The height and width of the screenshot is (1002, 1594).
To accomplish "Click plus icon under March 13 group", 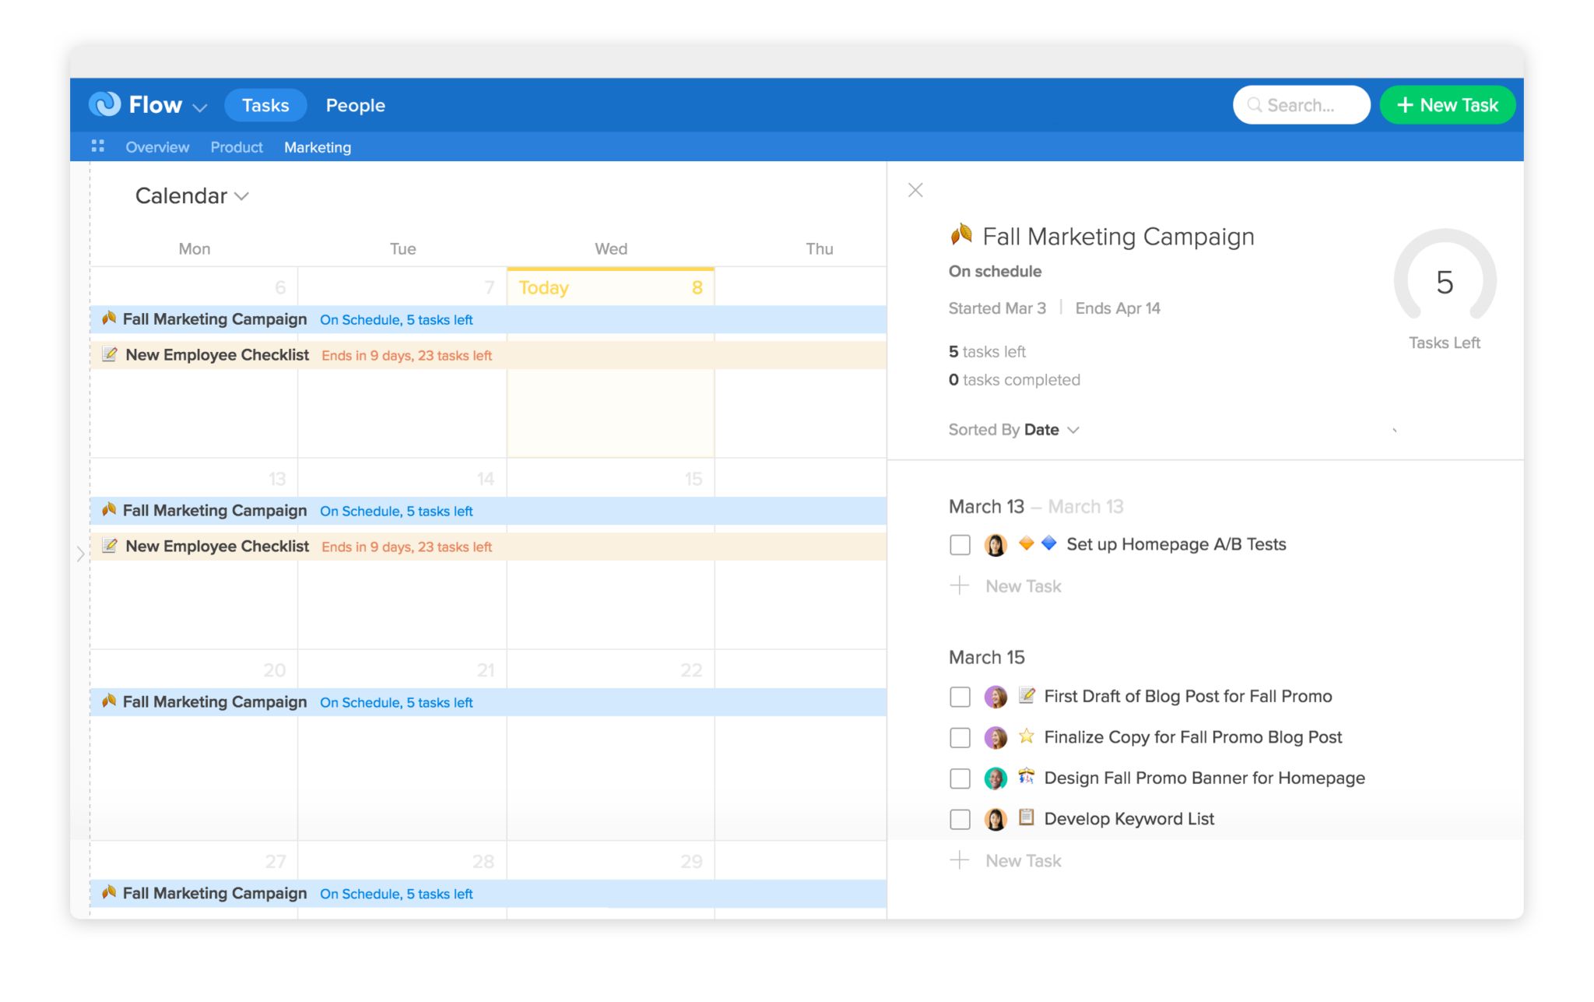I will click(960, 585).
